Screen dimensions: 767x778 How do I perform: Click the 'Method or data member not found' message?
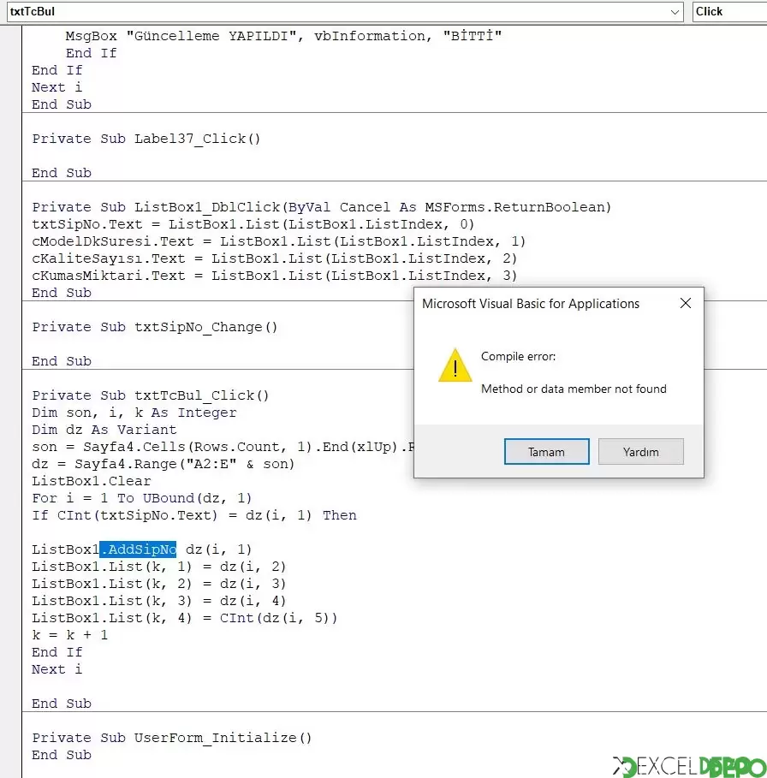tap(574, 389)
